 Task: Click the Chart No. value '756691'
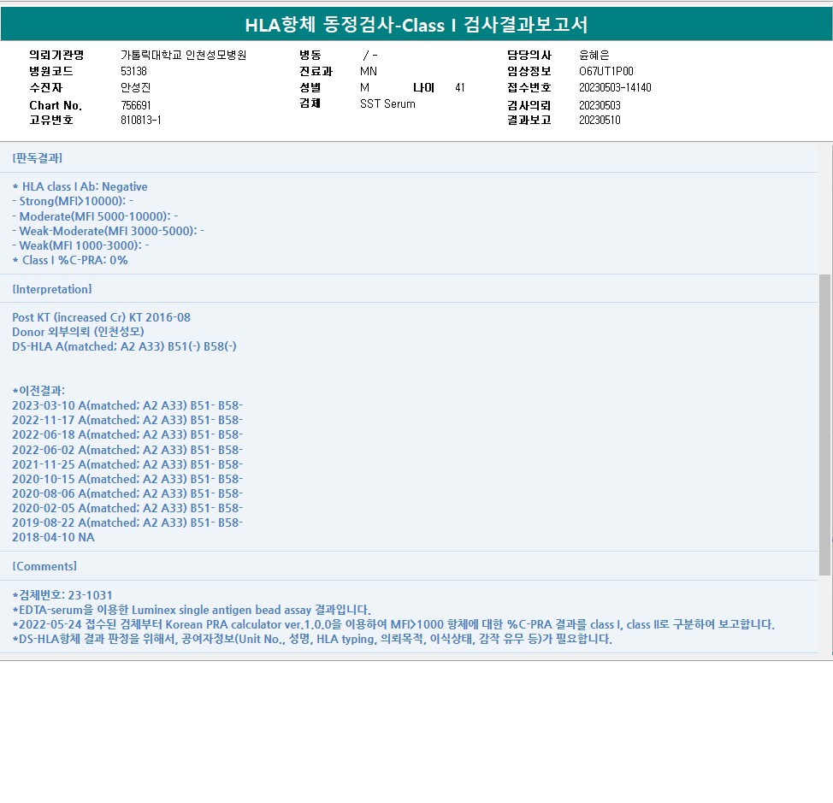(135, 105)
